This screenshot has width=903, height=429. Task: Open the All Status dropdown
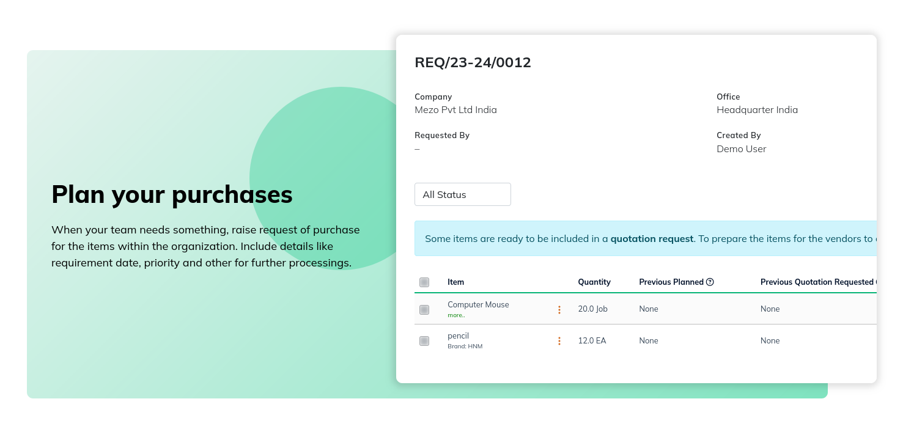click(463, 194)
